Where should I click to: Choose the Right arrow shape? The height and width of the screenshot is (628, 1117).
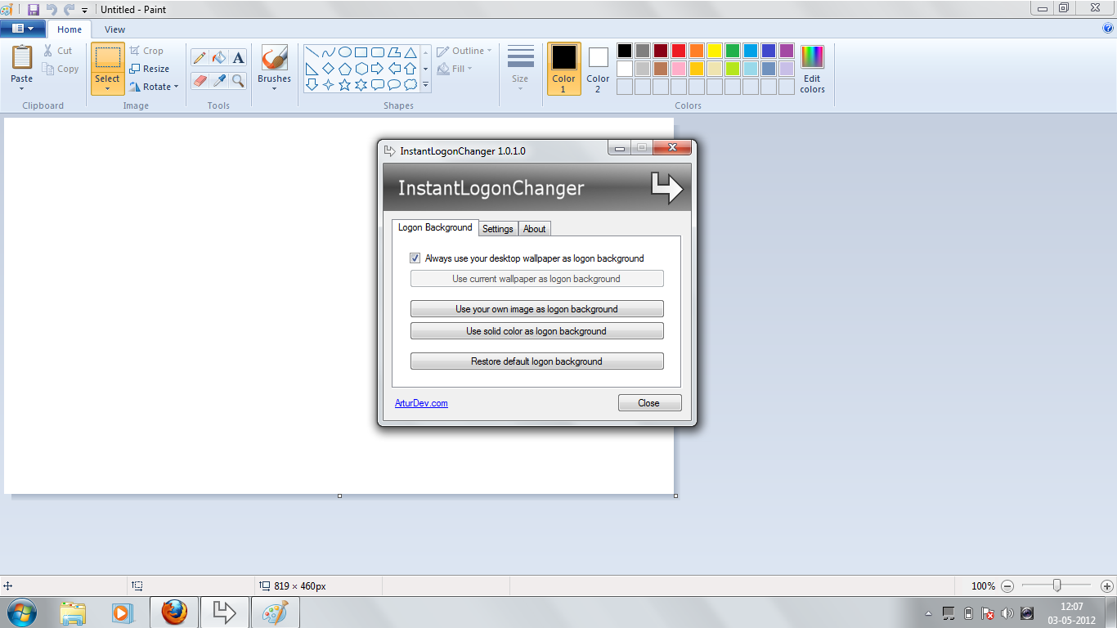[x=377, y=68]
